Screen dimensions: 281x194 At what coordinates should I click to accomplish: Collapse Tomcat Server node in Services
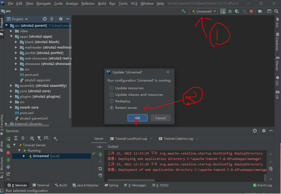(14, 145)
